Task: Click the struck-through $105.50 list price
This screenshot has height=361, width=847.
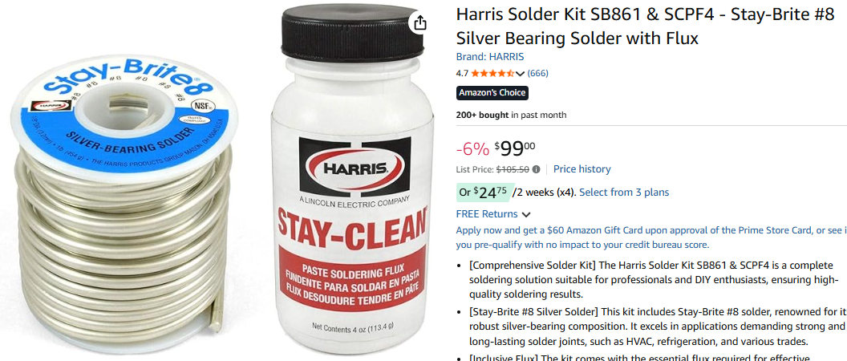Action: point(513,170)
